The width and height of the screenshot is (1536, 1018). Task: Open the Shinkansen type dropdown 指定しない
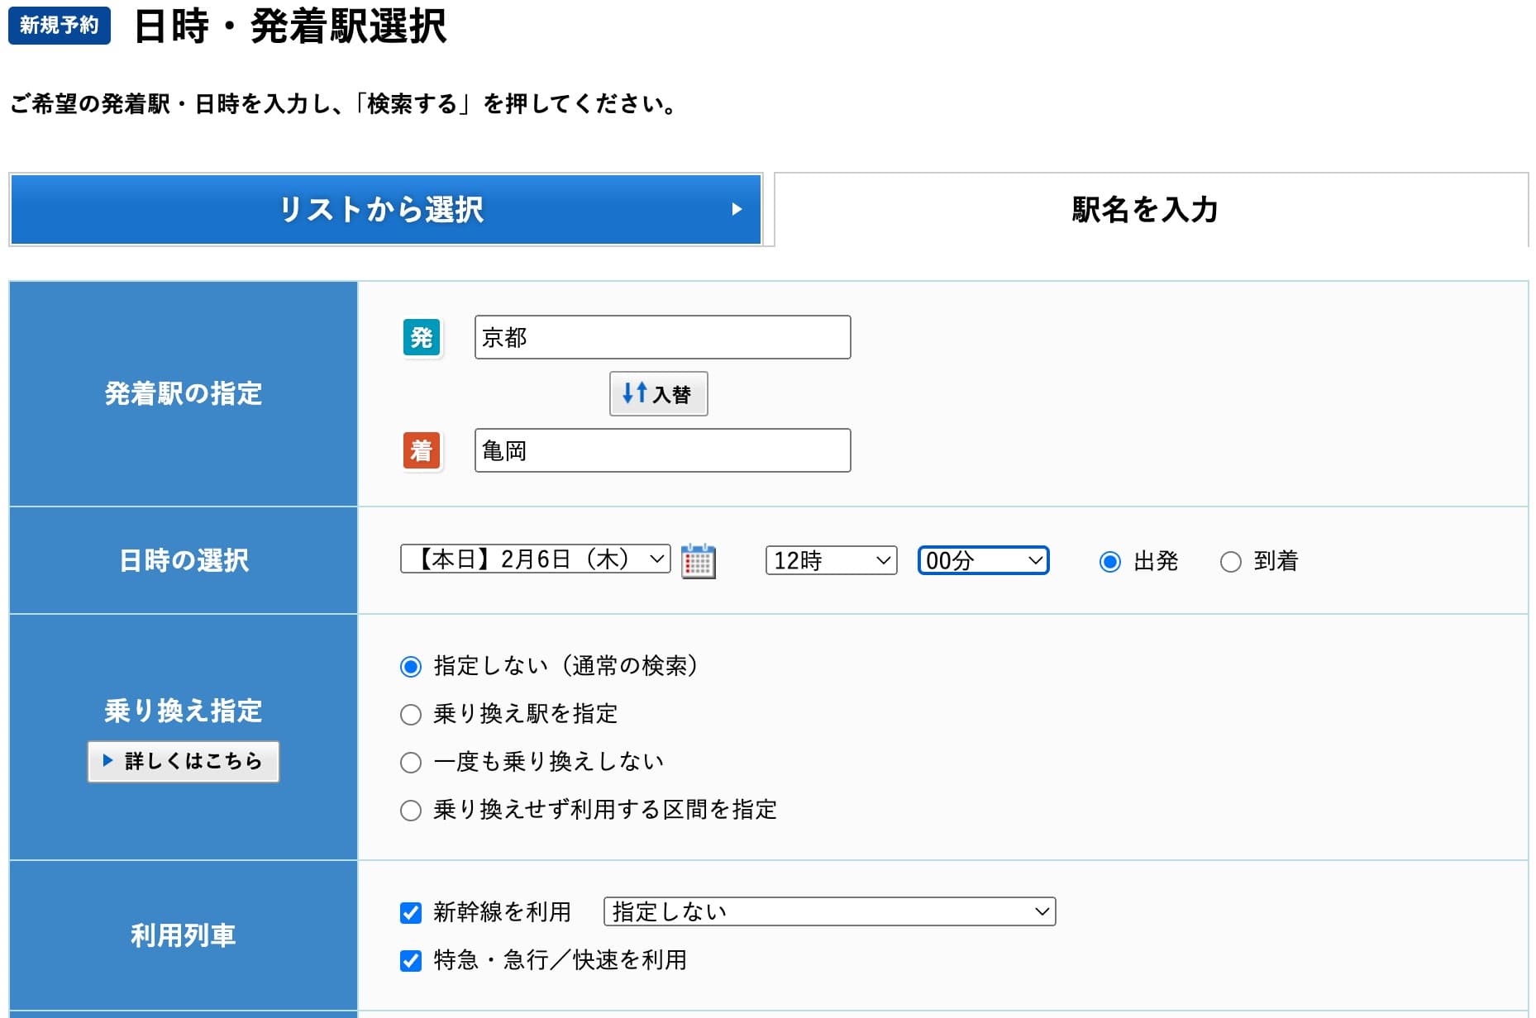[829, 911]
